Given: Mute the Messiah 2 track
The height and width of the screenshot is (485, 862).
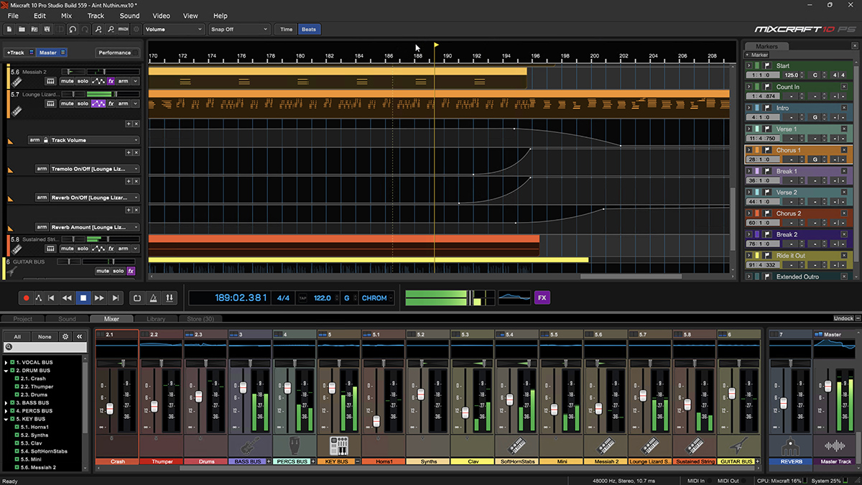Looking at the screenshot, I should click(x=67, y=81).
